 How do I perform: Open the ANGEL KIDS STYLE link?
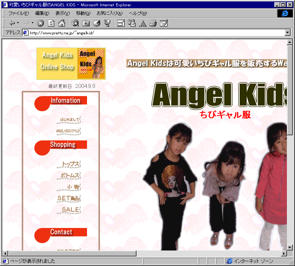pos(68,131)
